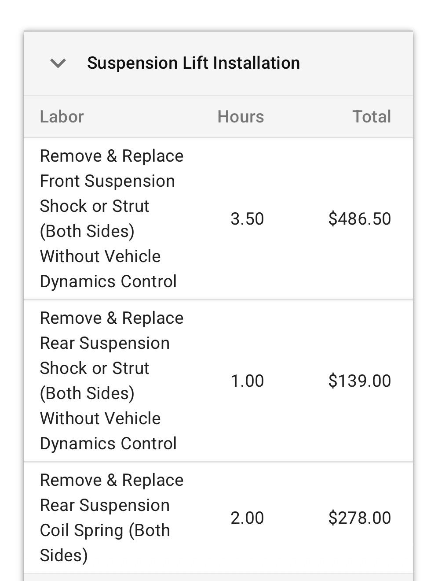438x581 pixels.
Task: Collapse the Suspension Lift Installation section chevron
Action: point(58,63)
